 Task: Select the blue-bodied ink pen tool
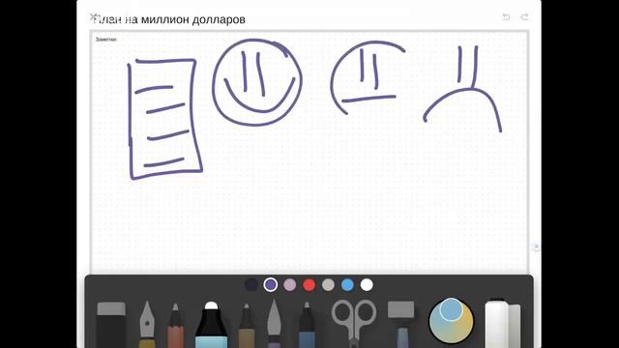(307, 325)
